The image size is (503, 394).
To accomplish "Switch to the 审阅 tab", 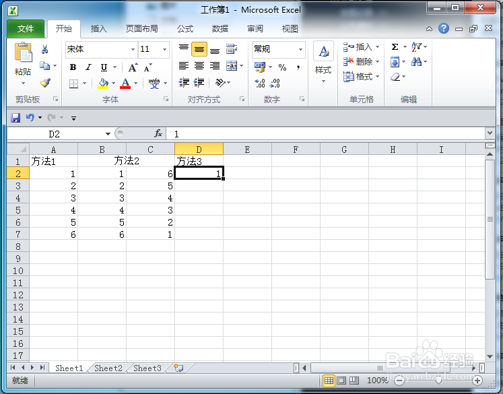I will (255, 29).
